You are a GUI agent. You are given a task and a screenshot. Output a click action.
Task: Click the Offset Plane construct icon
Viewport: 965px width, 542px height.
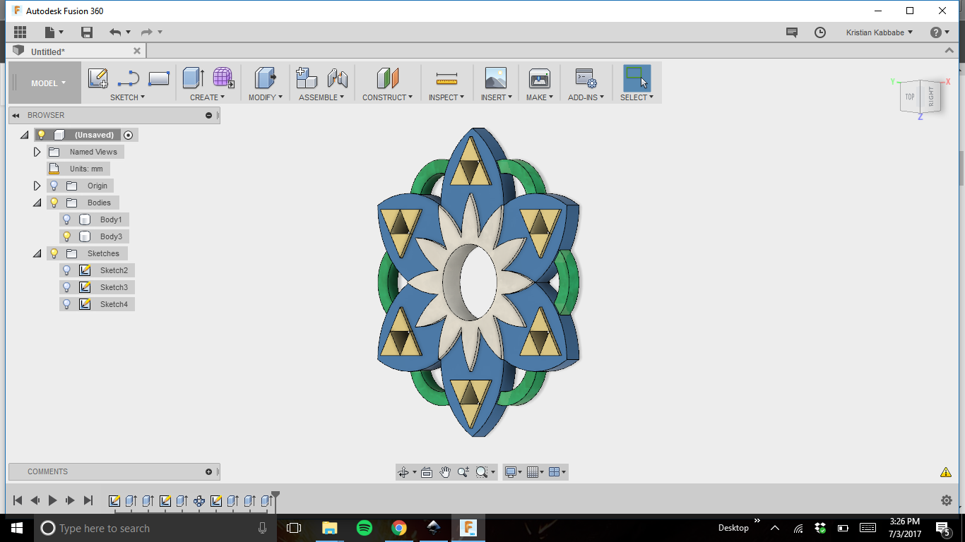388,78
